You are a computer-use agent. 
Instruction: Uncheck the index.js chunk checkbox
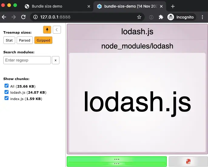coord(6,98)
